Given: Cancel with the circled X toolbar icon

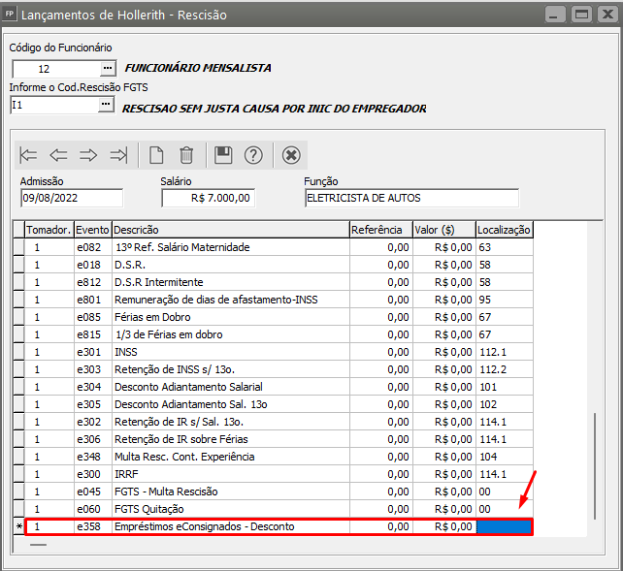Looking at the screenshot, I should [x=291, y=155].
